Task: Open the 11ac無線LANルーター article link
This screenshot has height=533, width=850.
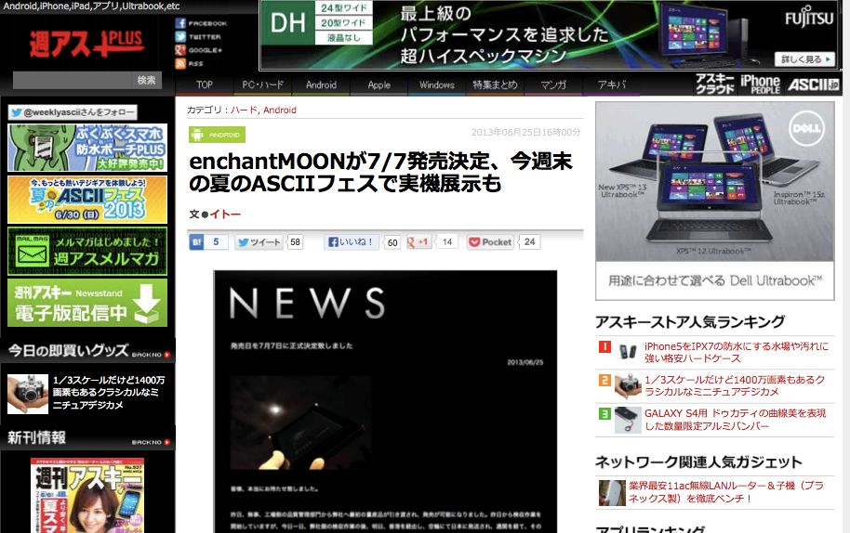Action: click(726, 492)
